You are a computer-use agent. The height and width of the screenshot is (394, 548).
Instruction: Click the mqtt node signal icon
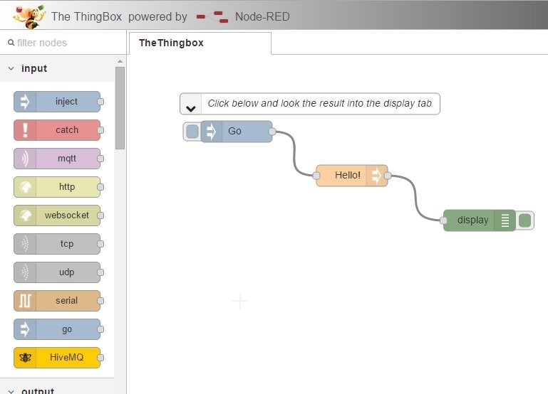click(x=25, y=159)
